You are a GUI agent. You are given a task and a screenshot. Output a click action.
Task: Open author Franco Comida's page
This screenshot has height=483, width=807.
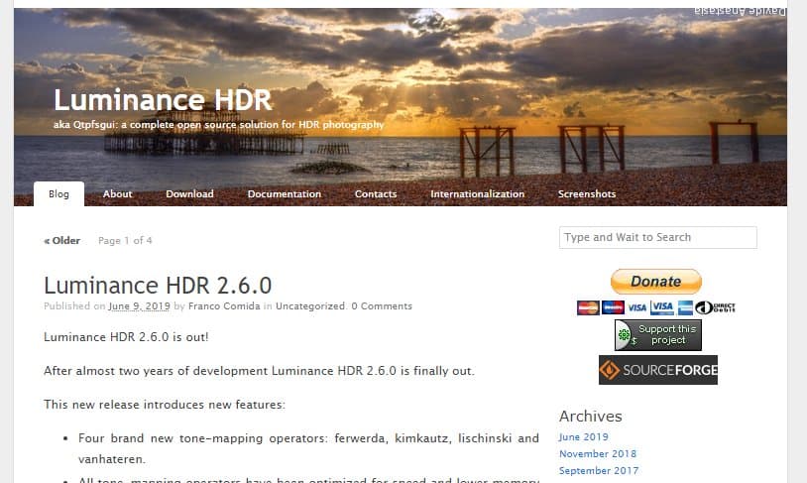tap(224, 305)
